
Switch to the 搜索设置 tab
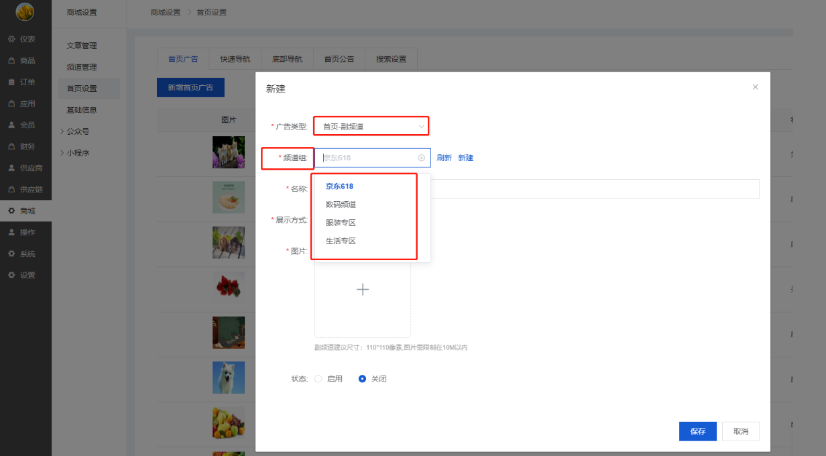pos(391,59)
